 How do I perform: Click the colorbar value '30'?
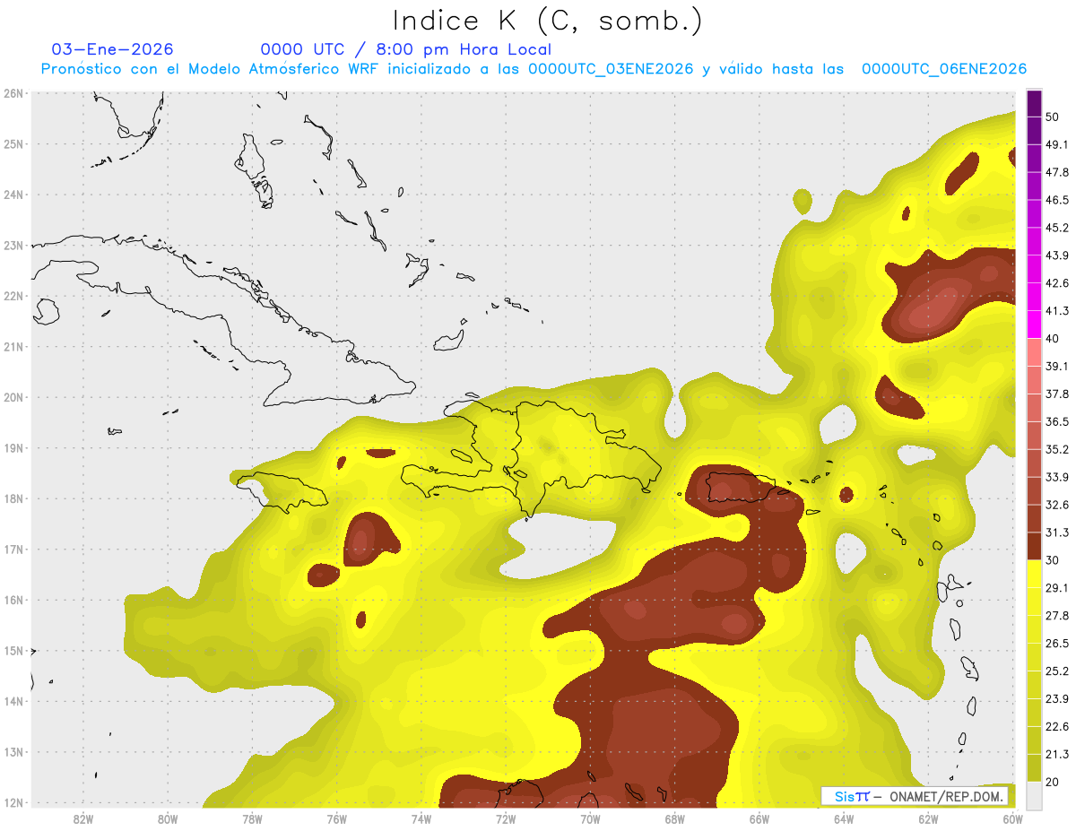(1052, 560)
